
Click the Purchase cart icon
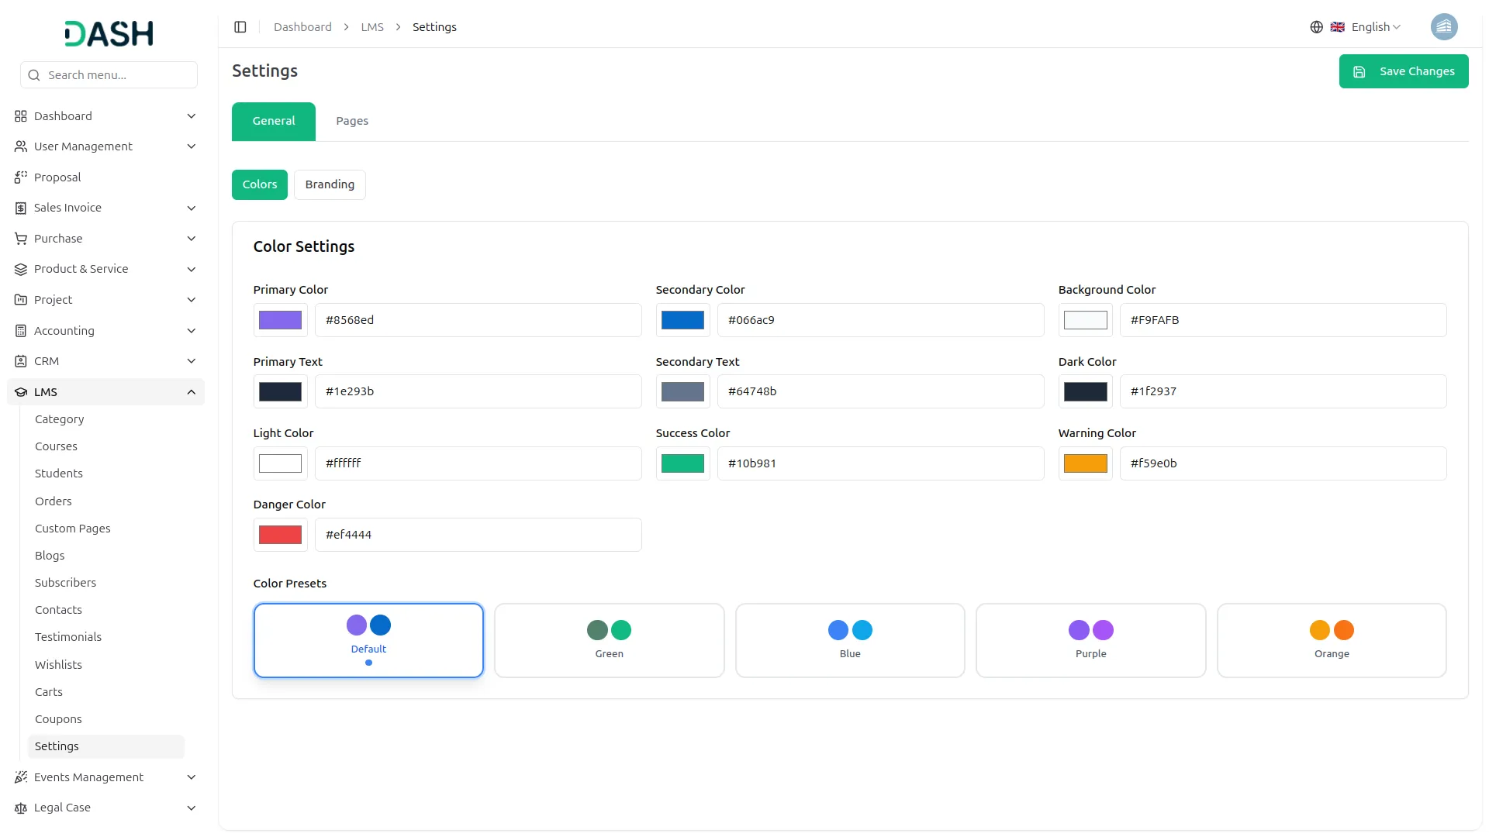point(21,239)
